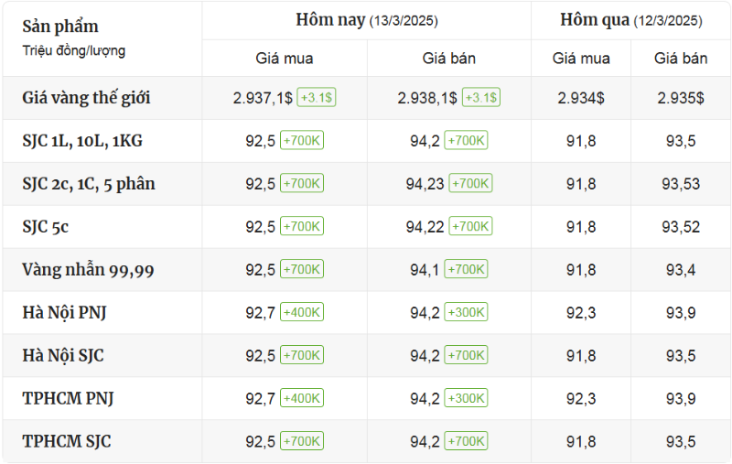Select the Hôm nay (13/3/2025) header
732x464 pixels.
[x=367, y=20]
